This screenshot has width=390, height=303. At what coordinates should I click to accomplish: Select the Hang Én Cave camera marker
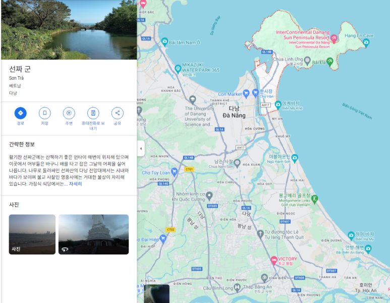tap(366, 43)
